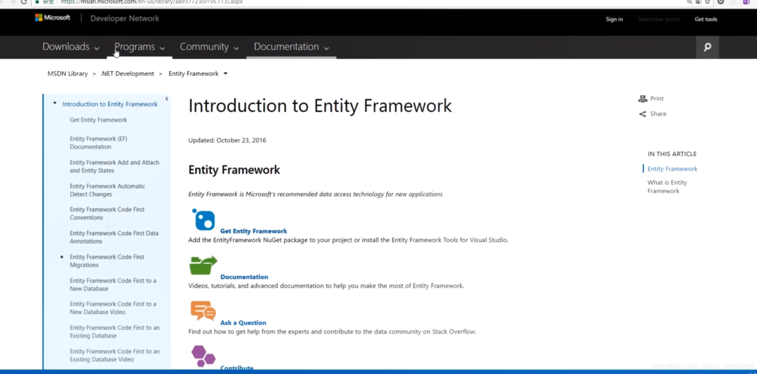The height and width of the screenshot is (374, 757).
Task: Click the green Documentation folder icon
Action: click(203, 265)
